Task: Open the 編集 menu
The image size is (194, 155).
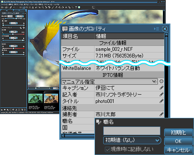Action: (11, 5)
